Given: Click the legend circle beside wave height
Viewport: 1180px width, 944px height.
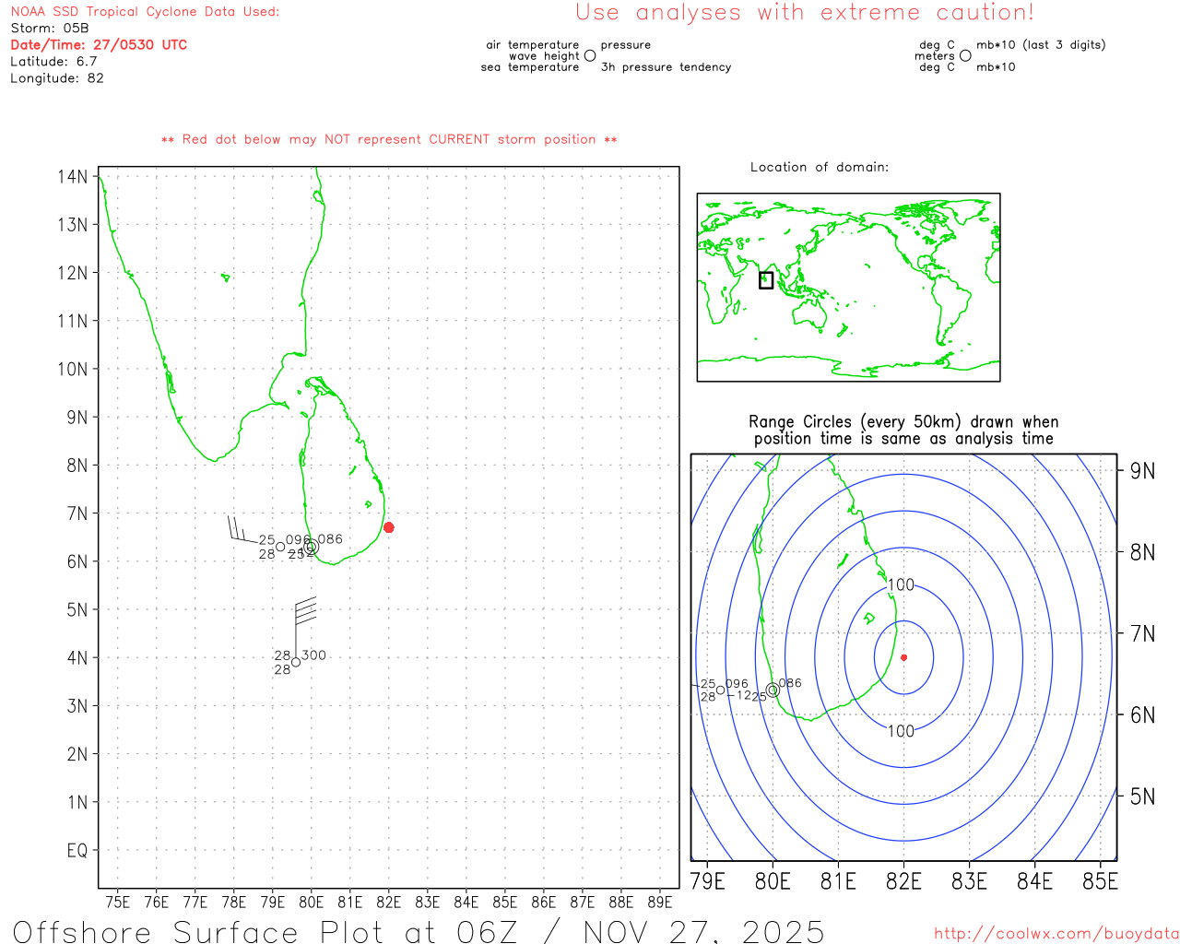Looking at the screenshot, I should (590, 55).
